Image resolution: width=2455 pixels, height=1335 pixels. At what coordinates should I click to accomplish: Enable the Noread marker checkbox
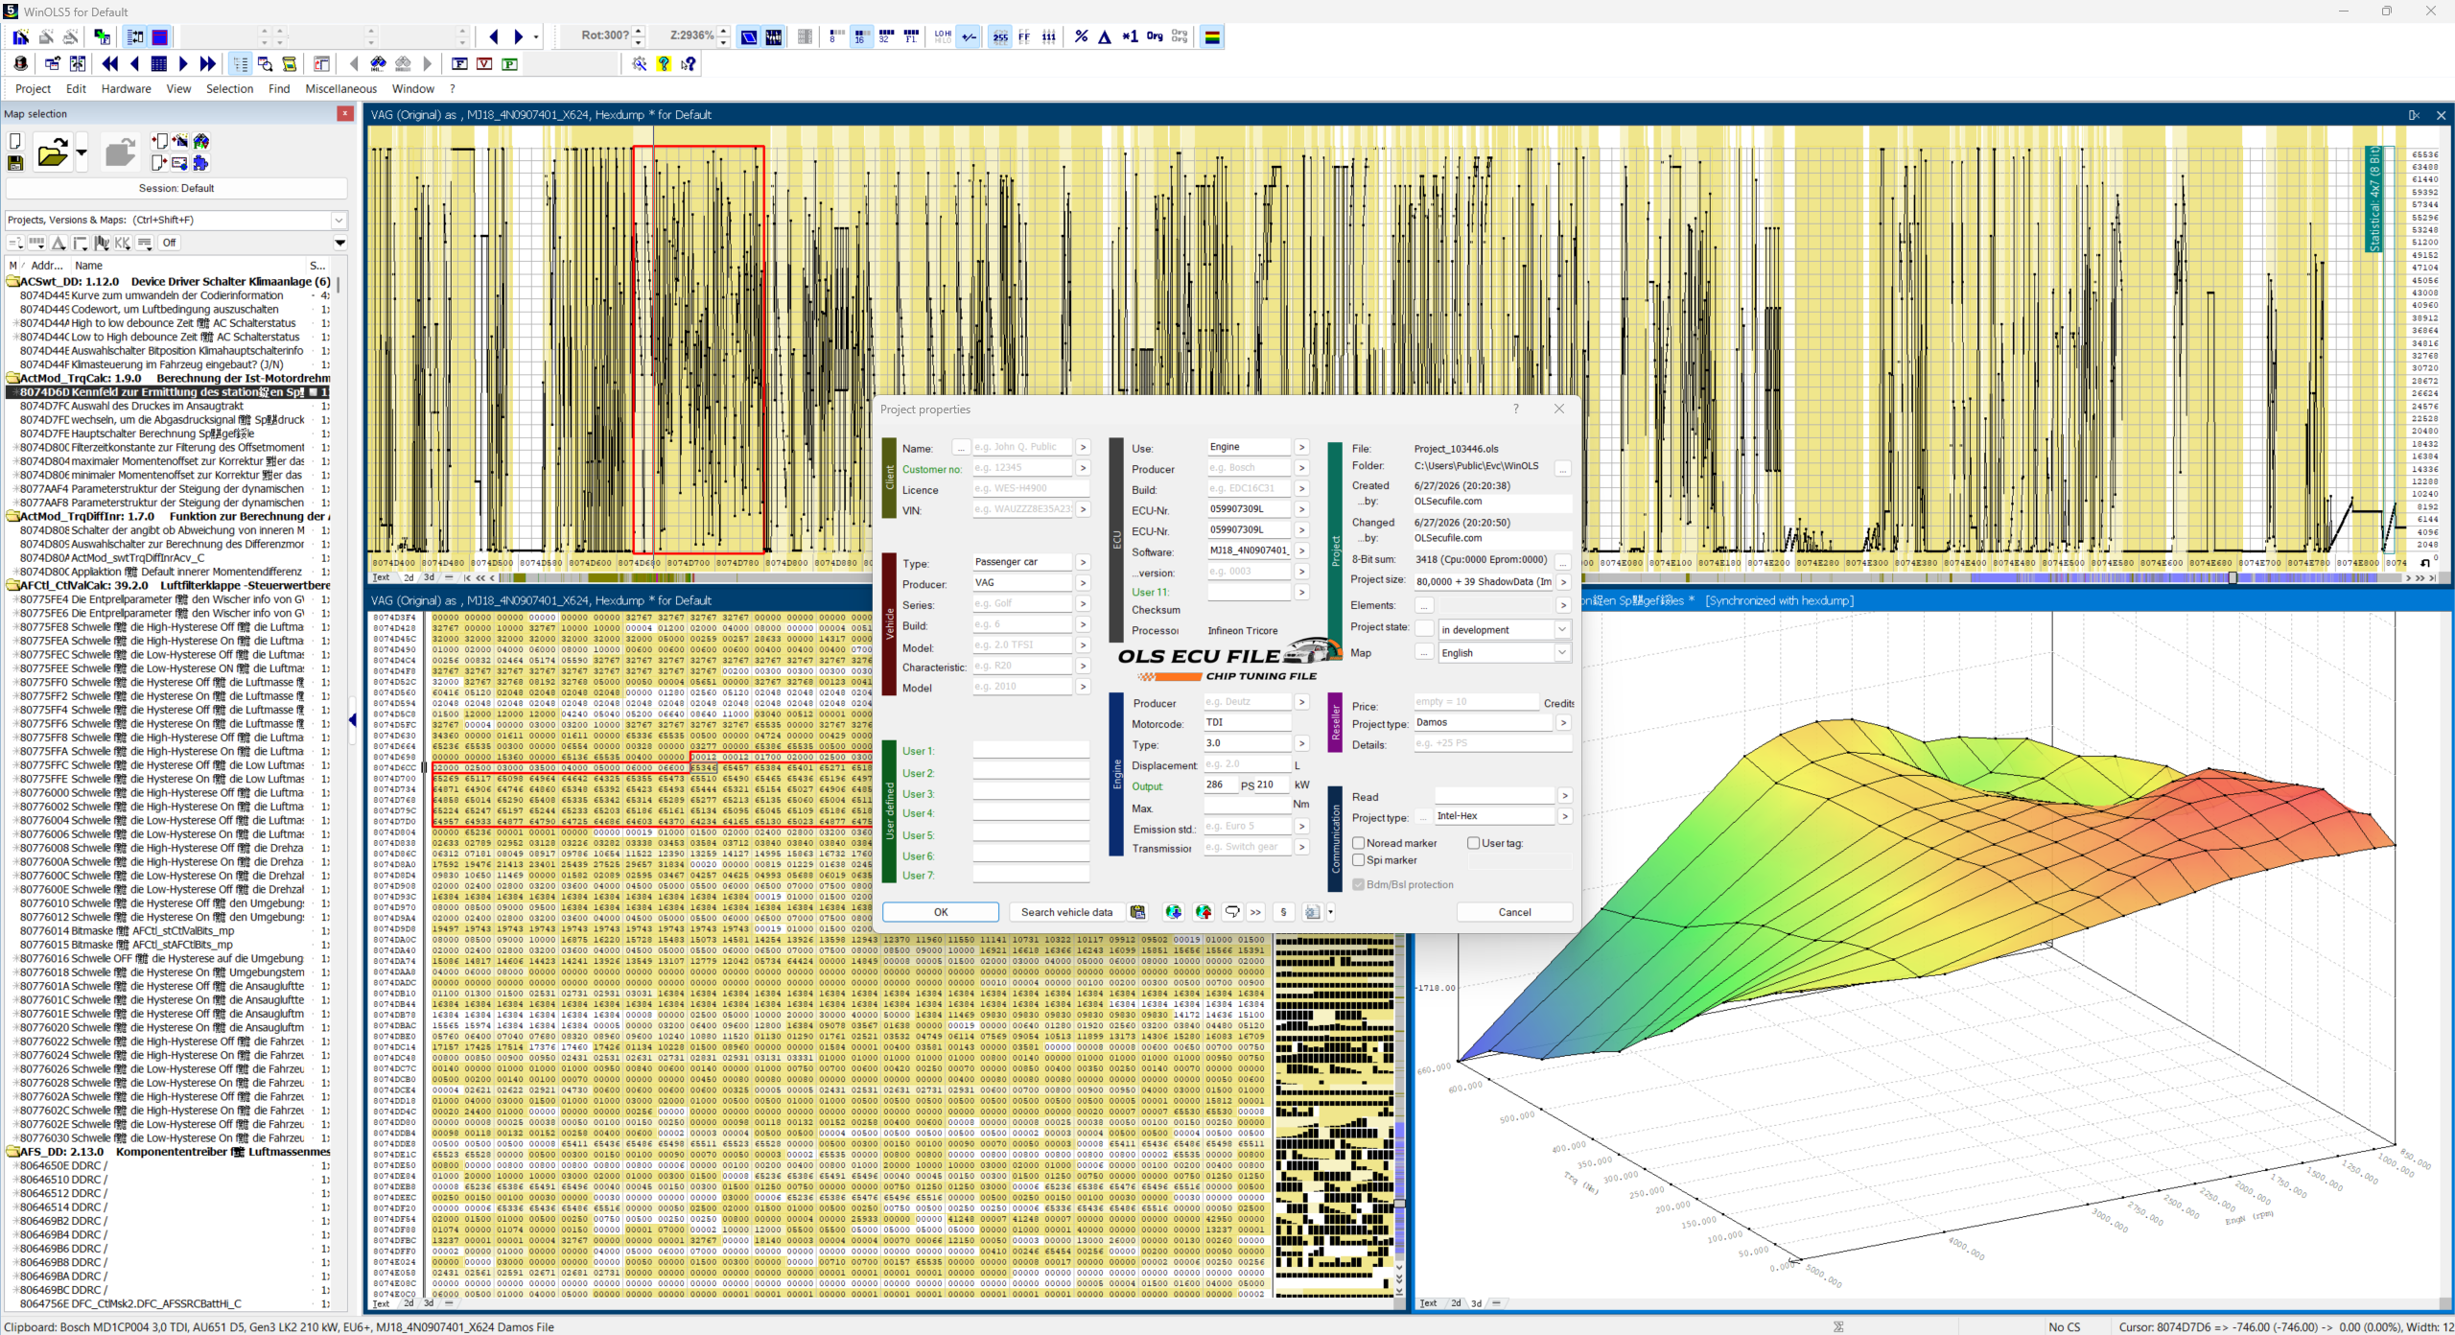tap(1358, 843)
